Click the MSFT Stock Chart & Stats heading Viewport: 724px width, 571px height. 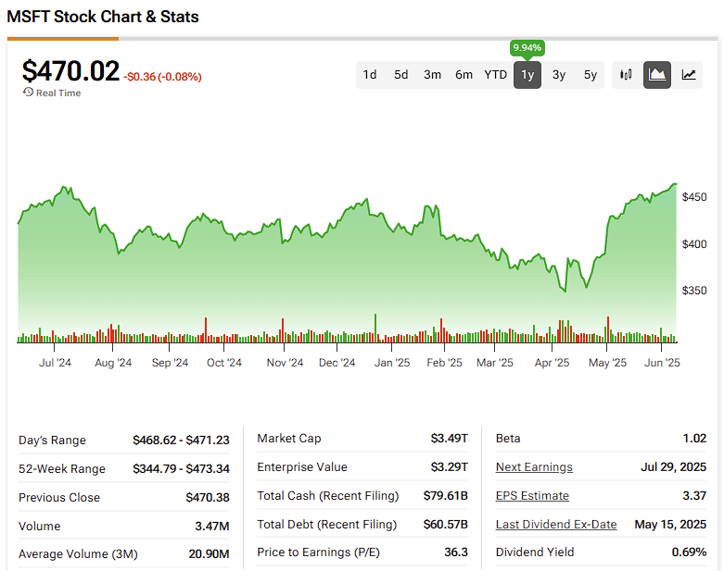pos(103,17)
